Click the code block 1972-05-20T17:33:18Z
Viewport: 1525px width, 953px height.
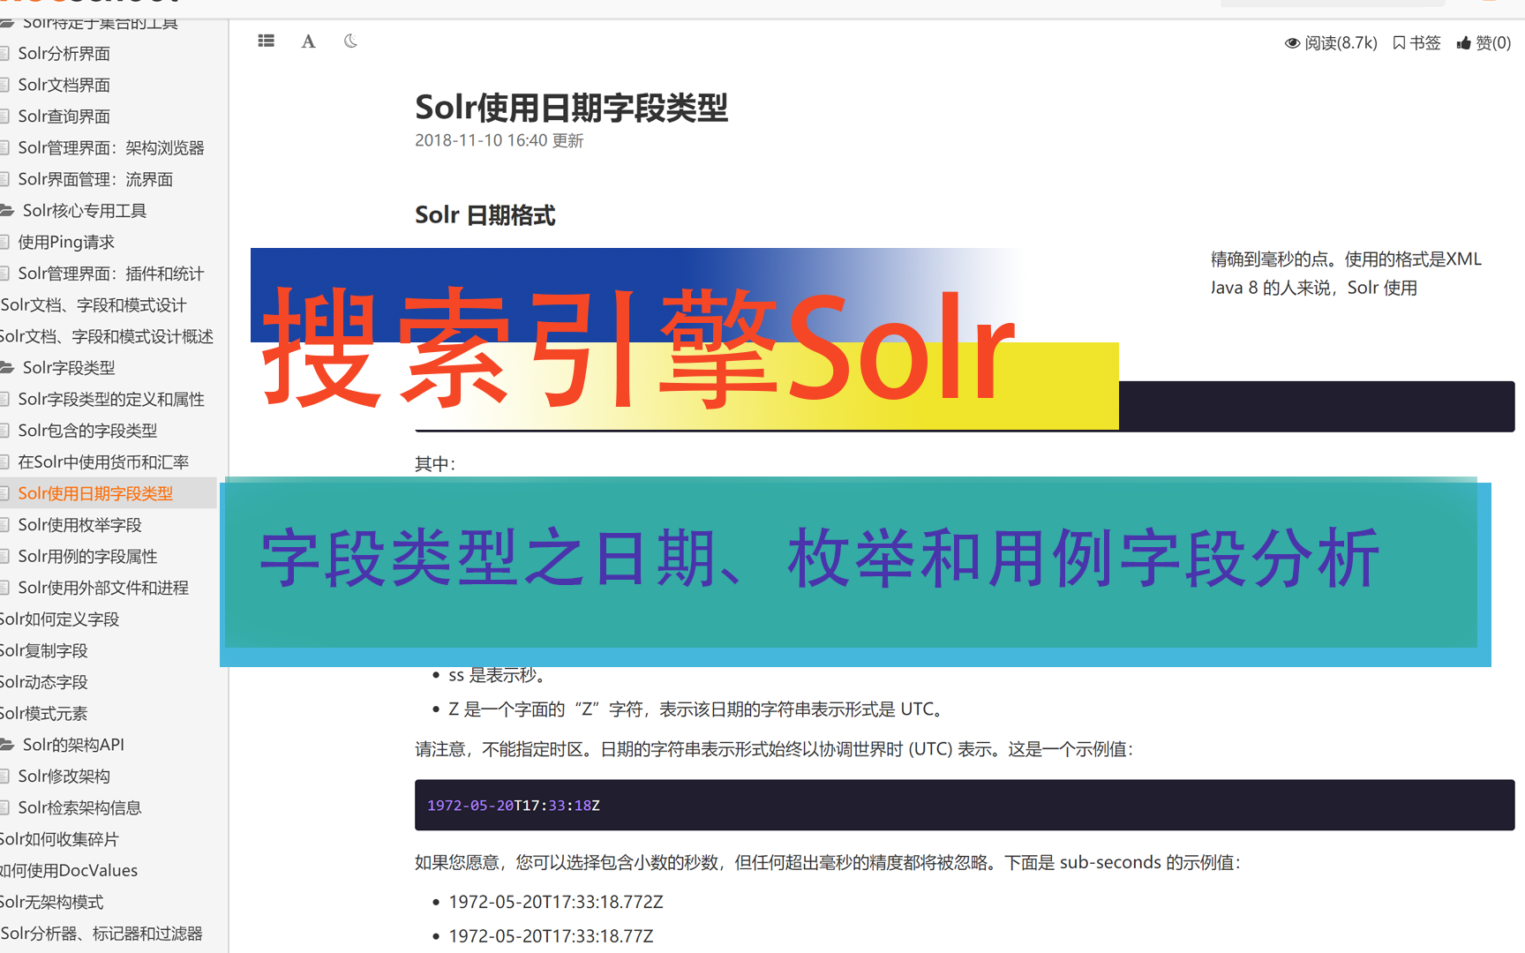(x=965, y=805)
